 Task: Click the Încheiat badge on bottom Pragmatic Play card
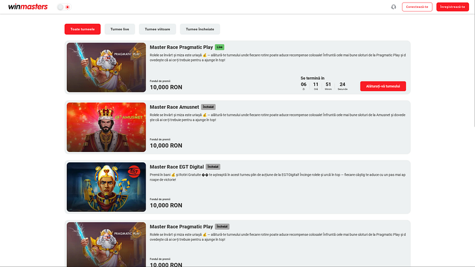(x=222, y=227)
